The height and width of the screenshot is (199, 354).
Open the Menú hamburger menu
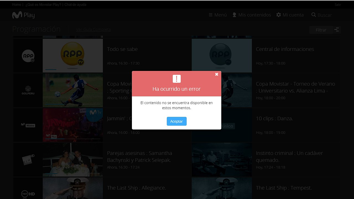point(218,15)
